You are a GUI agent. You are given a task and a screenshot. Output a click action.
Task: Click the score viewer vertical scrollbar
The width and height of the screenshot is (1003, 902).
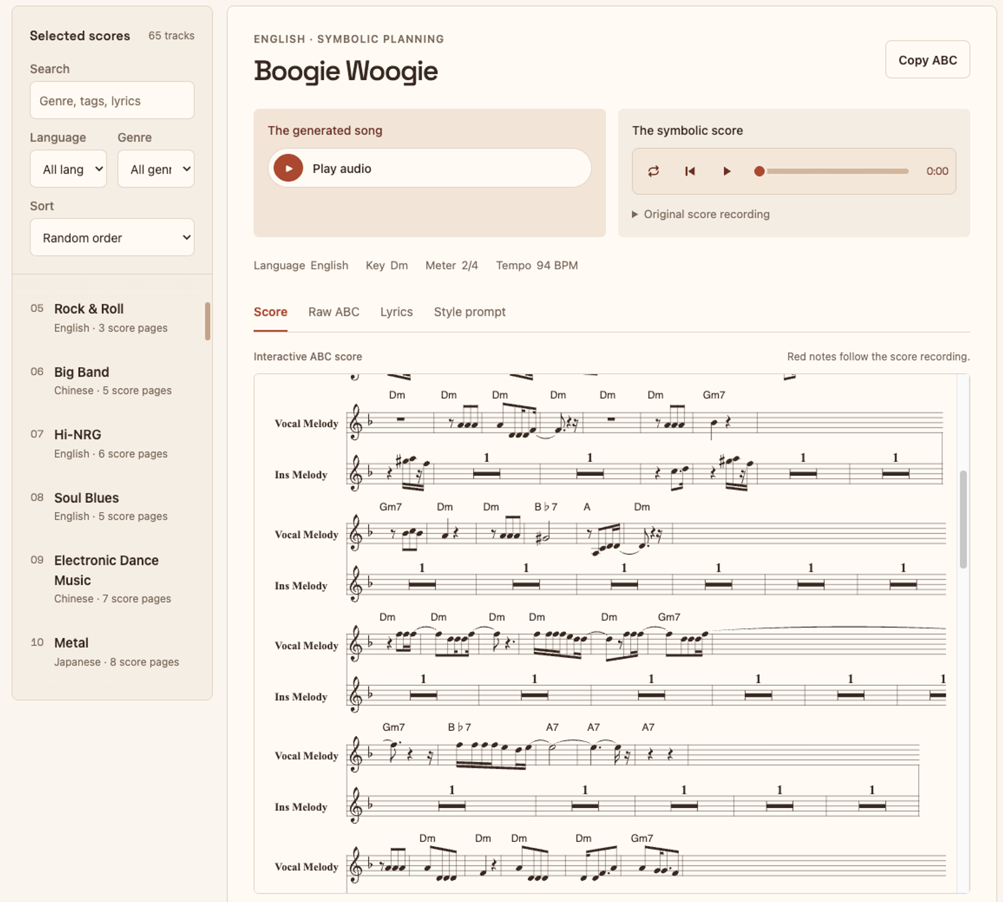[963, 519]
